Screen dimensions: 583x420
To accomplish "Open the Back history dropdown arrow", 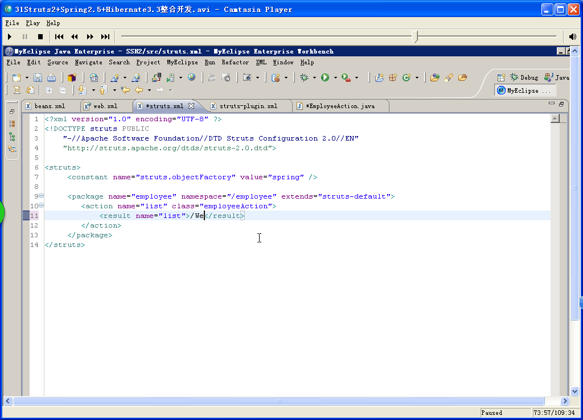I will coord(150,90).
